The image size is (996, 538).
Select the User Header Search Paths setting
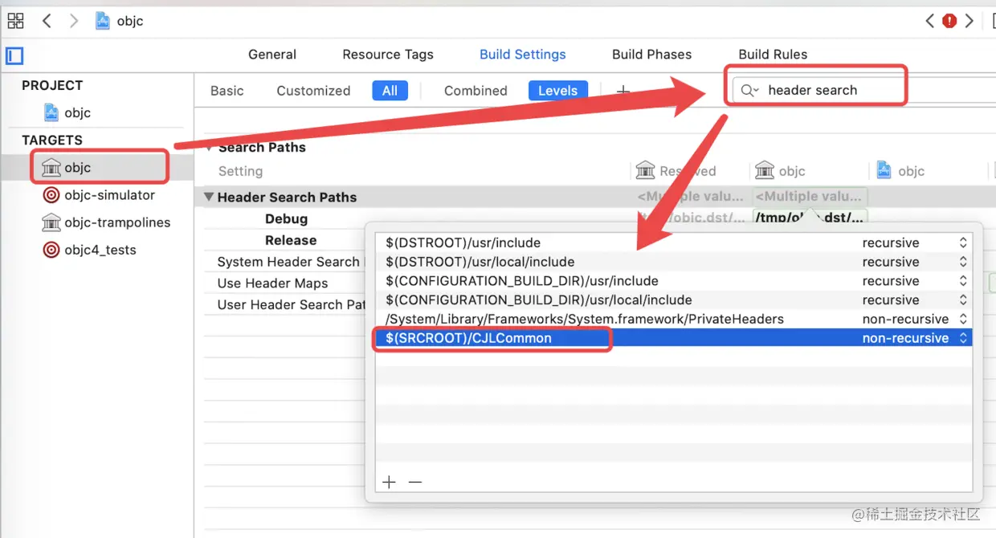click(291, 304)
